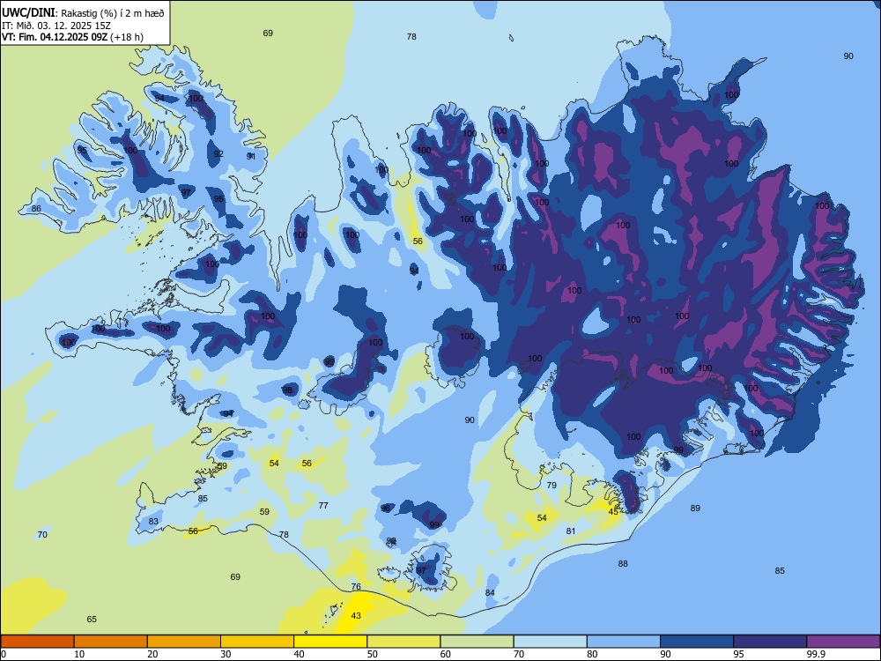Click the legend tick label 50
This screenshot has width=881, height=661.
tap(373, 654)
